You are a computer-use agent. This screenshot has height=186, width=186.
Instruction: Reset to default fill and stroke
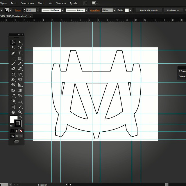[x=11, y=126]
